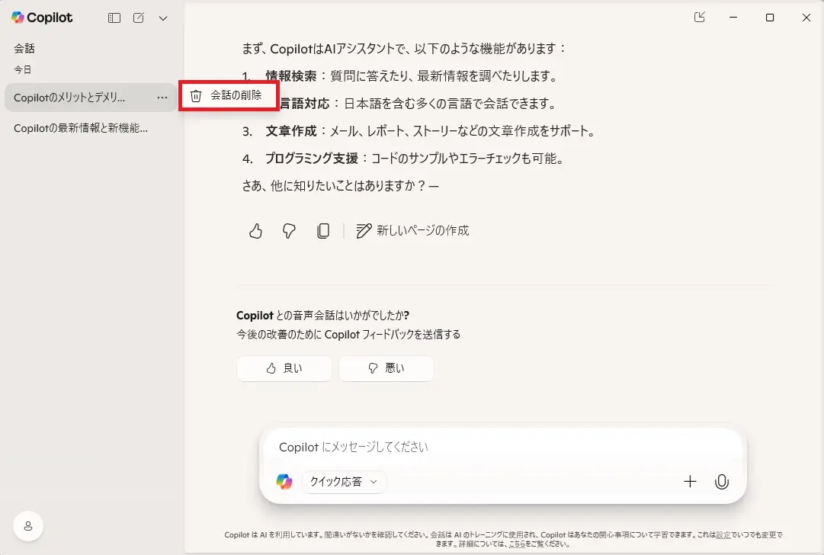824x555 pixels.
Task: Open the クイック応答 mode dropdown
Action: (x=344, y=482)
